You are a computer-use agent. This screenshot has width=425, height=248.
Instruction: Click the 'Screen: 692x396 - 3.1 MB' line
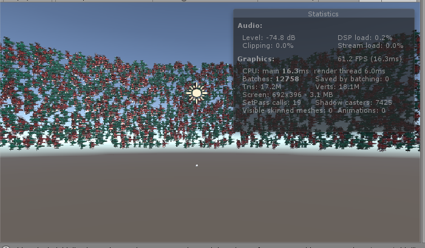tap(288, 95)
